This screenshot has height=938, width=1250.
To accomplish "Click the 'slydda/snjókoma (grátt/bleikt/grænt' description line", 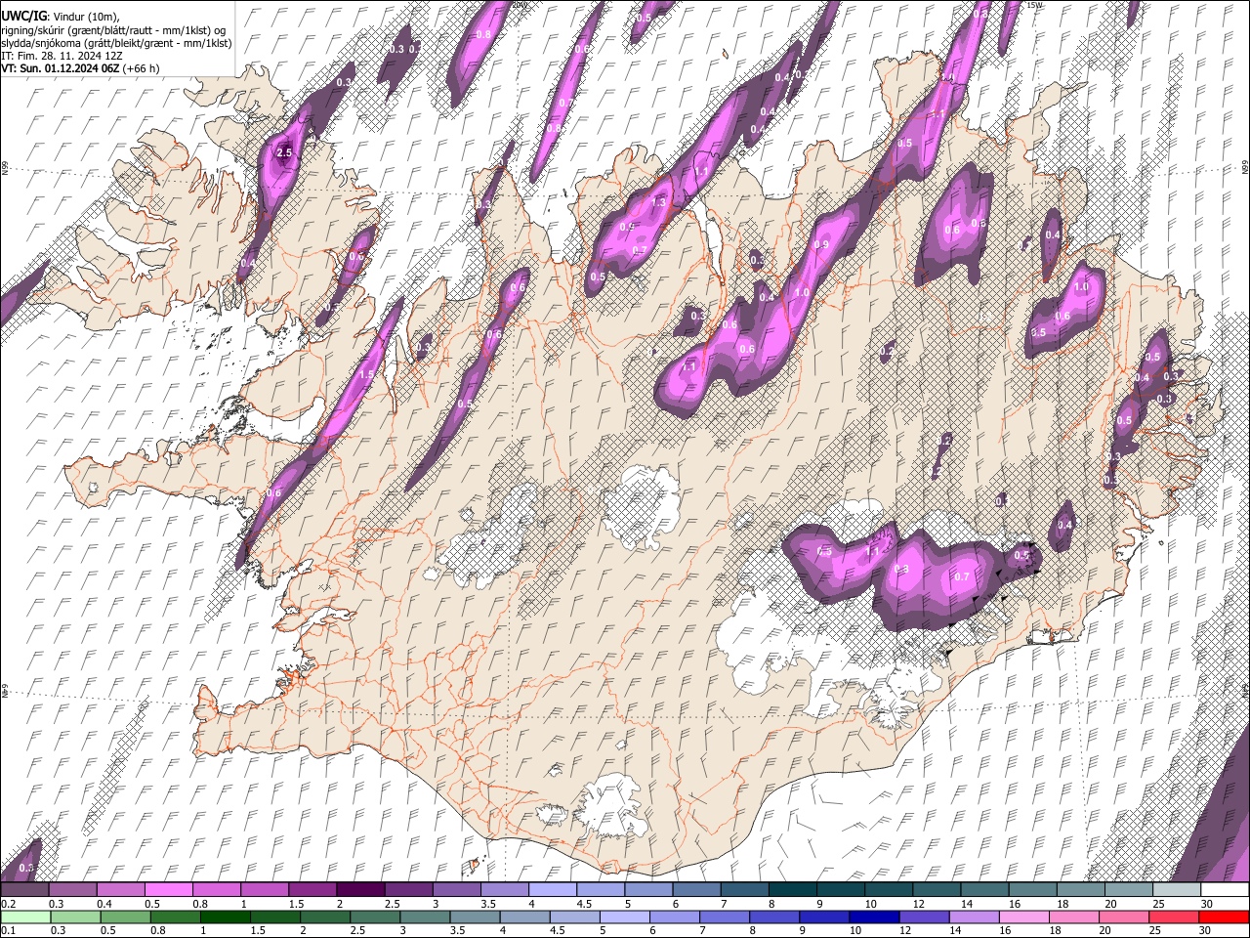I will tap(117, 43).
